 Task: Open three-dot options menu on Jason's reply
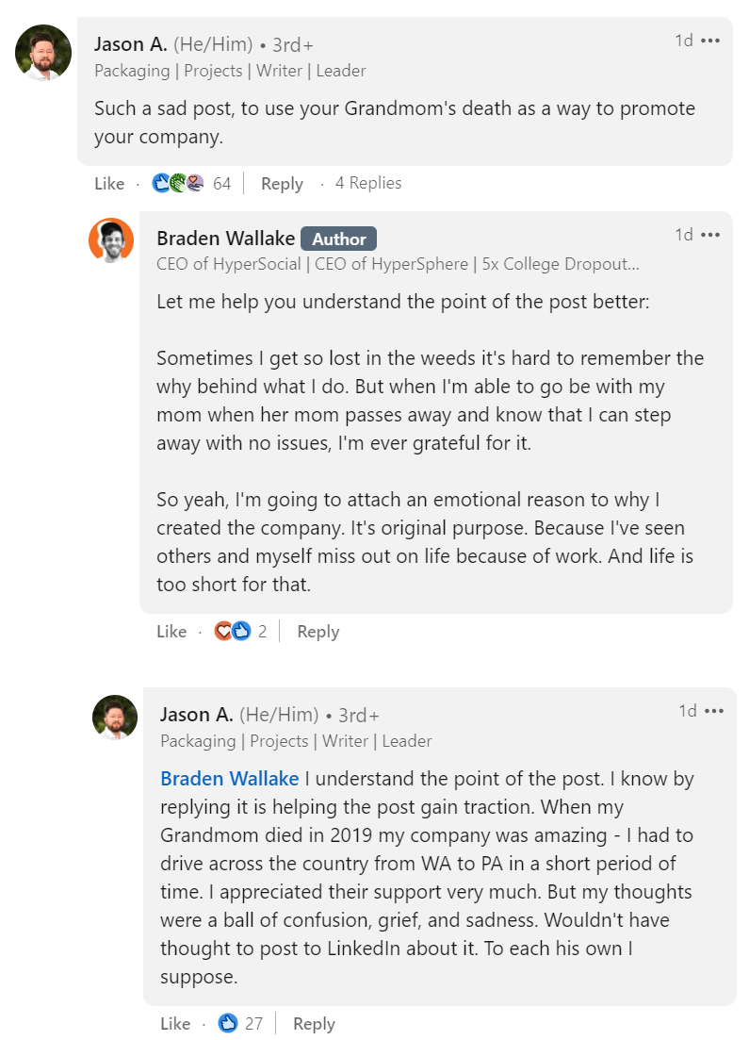(714, 711)
